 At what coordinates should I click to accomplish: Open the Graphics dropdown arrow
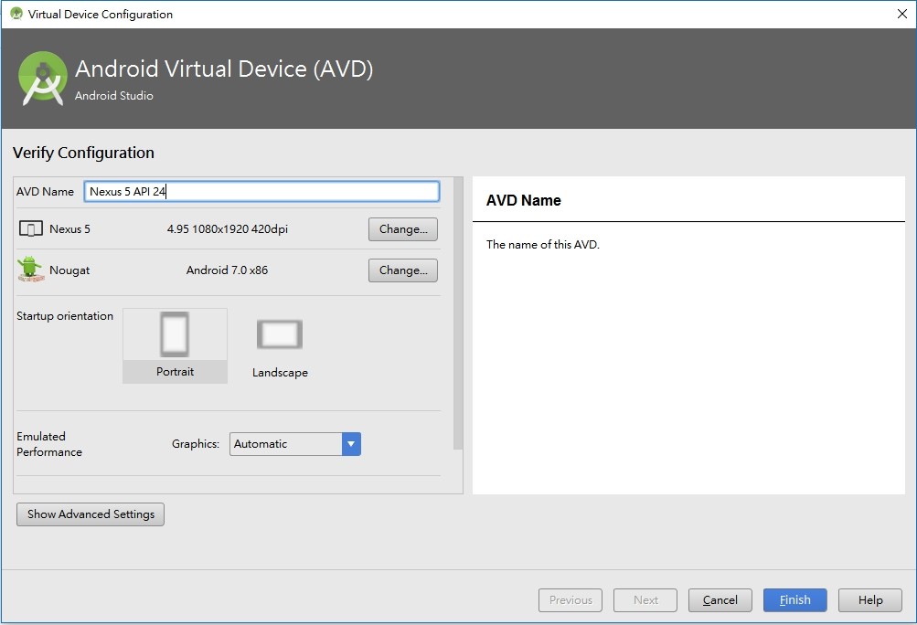tap(351, 444)
